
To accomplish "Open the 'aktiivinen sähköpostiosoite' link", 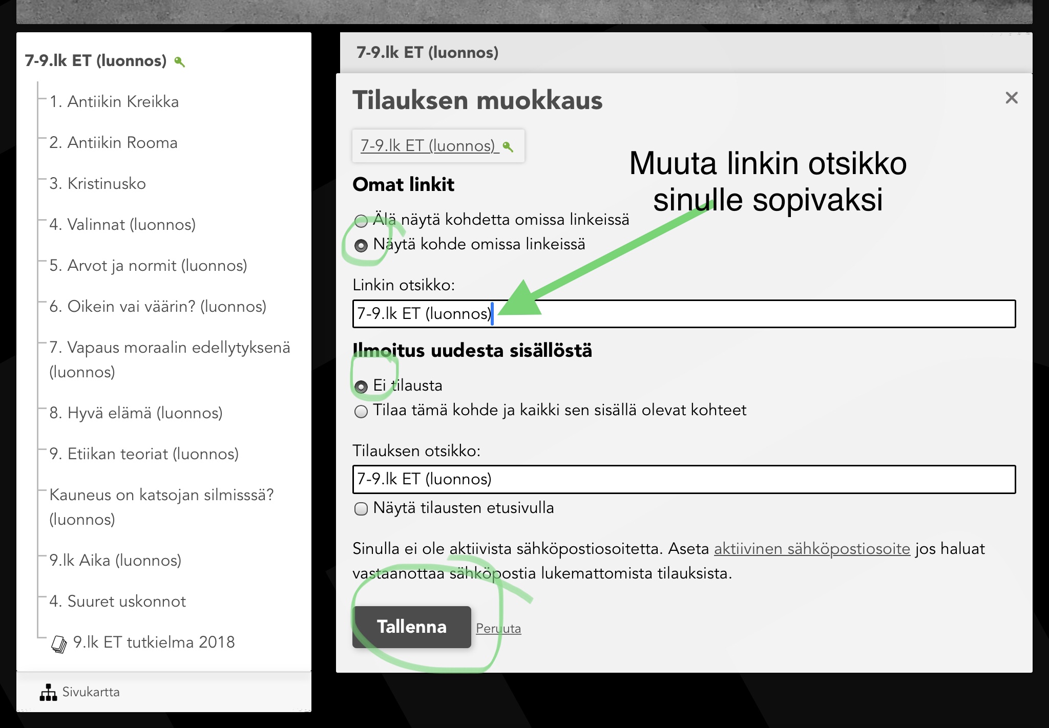I will click(x=812, y=549).
